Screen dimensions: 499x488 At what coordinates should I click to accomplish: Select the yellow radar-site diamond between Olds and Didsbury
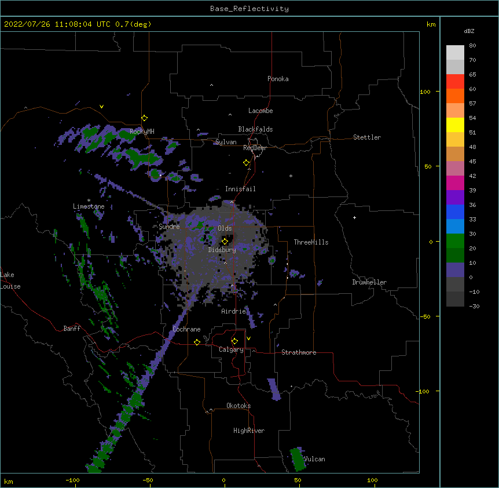point(225,242)
